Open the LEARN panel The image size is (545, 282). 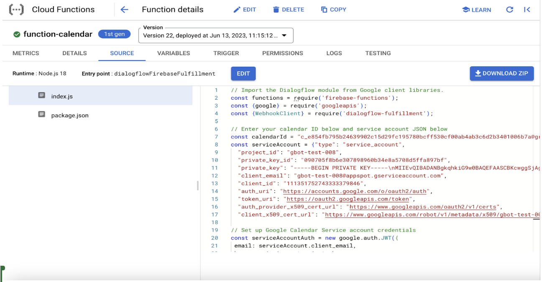pyautogui.click(x=477, y=10)
